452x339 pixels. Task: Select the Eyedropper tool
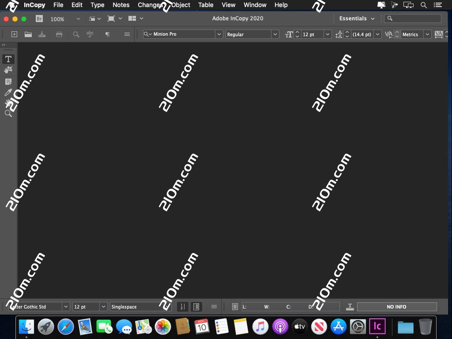(8, 92)
